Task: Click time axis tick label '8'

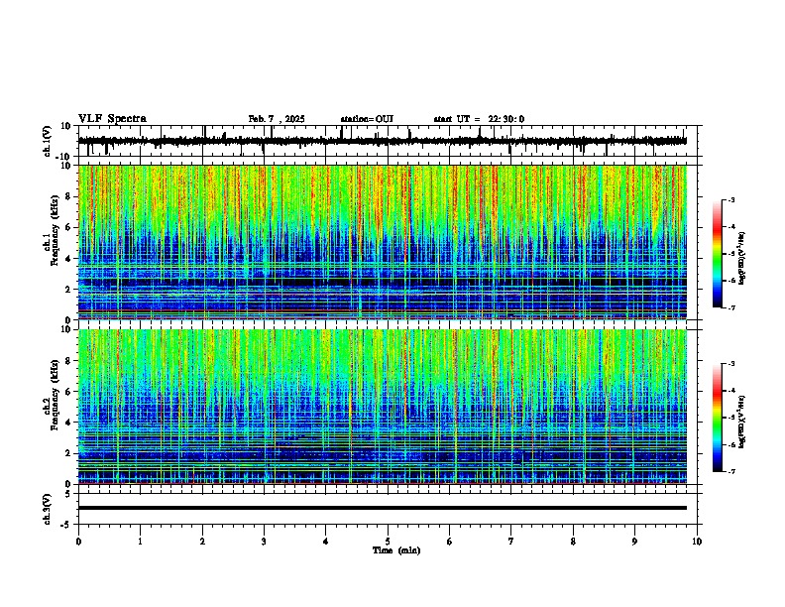Action: click(x=573, y=542)
